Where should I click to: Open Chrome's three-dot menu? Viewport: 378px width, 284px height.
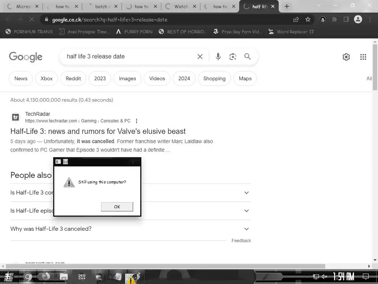[370, 20]
